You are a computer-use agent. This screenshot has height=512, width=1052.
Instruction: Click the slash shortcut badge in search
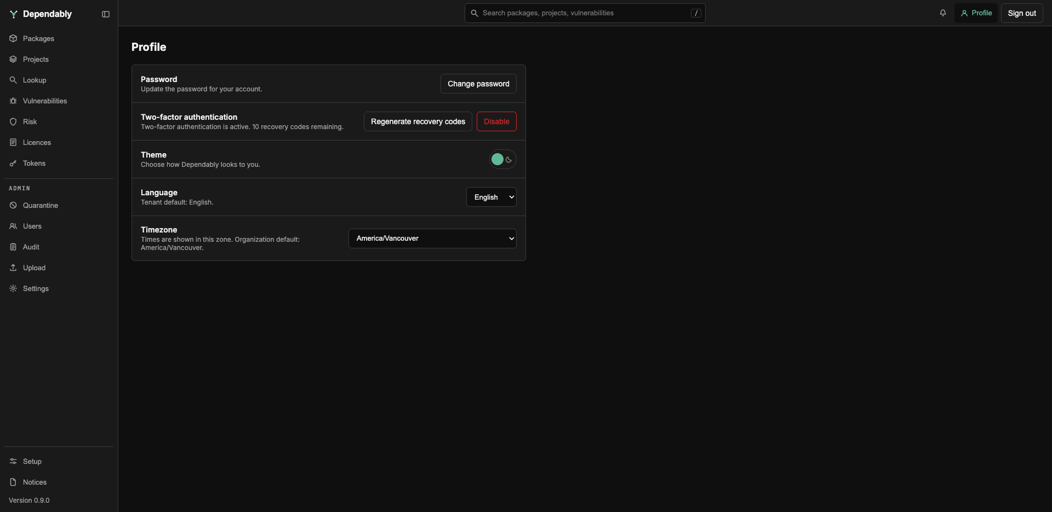(x=696, y=13)
